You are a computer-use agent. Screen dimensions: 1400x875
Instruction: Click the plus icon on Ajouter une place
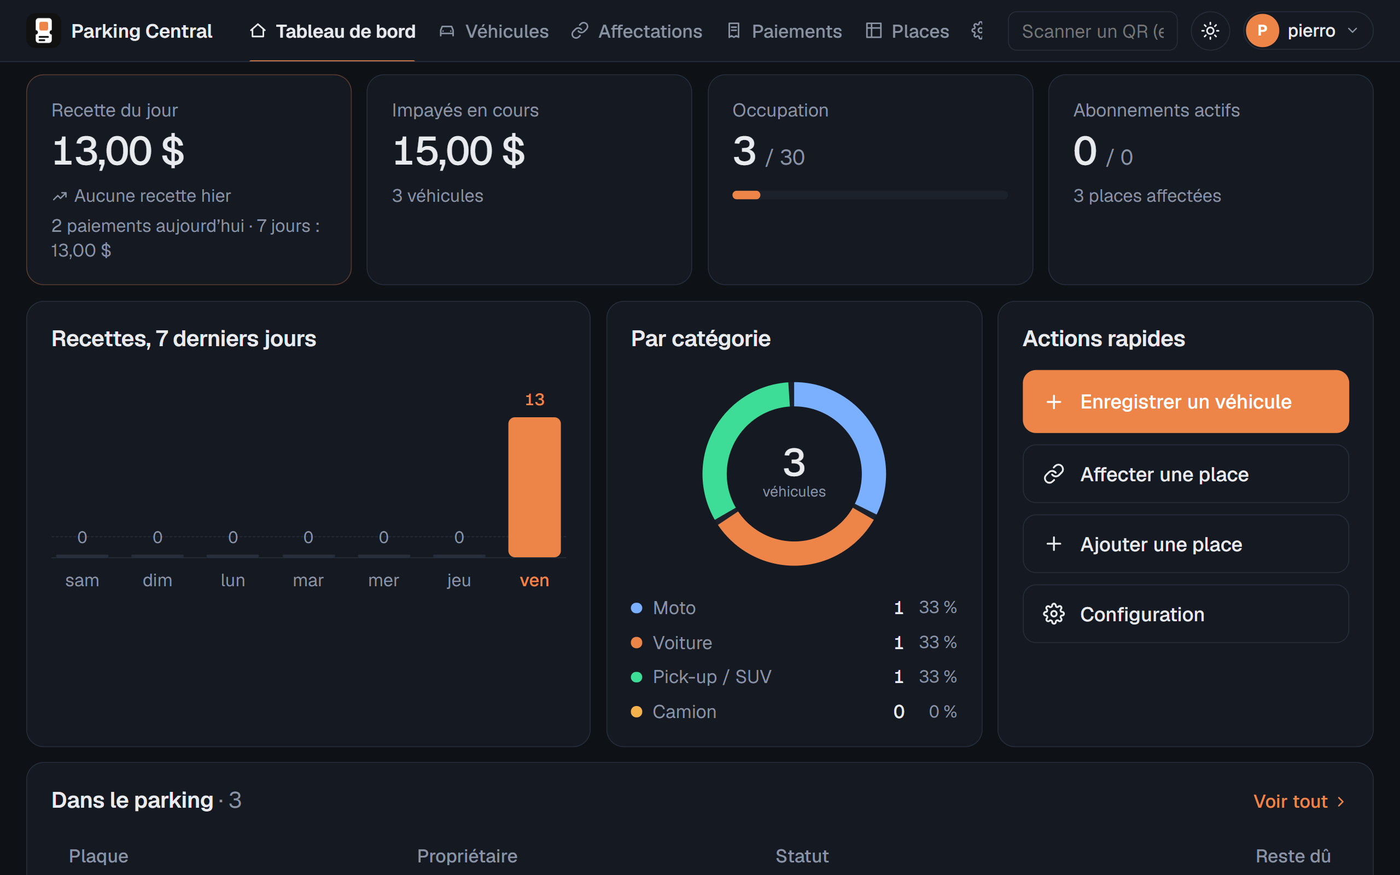click(1054, 544)
